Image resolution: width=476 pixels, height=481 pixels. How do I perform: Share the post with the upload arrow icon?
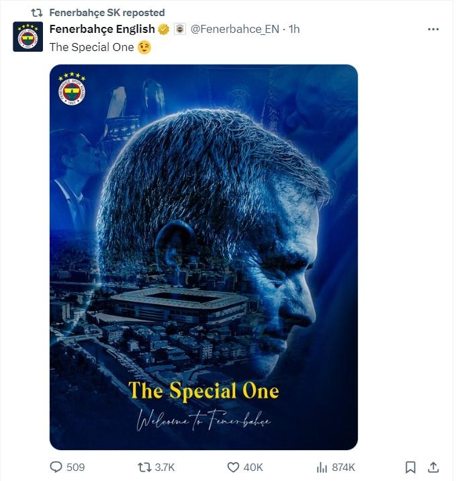(x=434, y=467)
